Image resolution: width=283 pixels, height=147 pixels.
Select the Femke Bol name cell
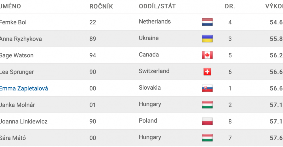pos(13,22)
